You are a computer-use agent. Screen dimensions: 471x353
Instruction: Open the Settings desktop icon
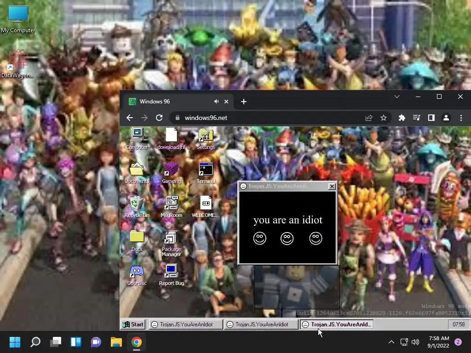(206, 139)
